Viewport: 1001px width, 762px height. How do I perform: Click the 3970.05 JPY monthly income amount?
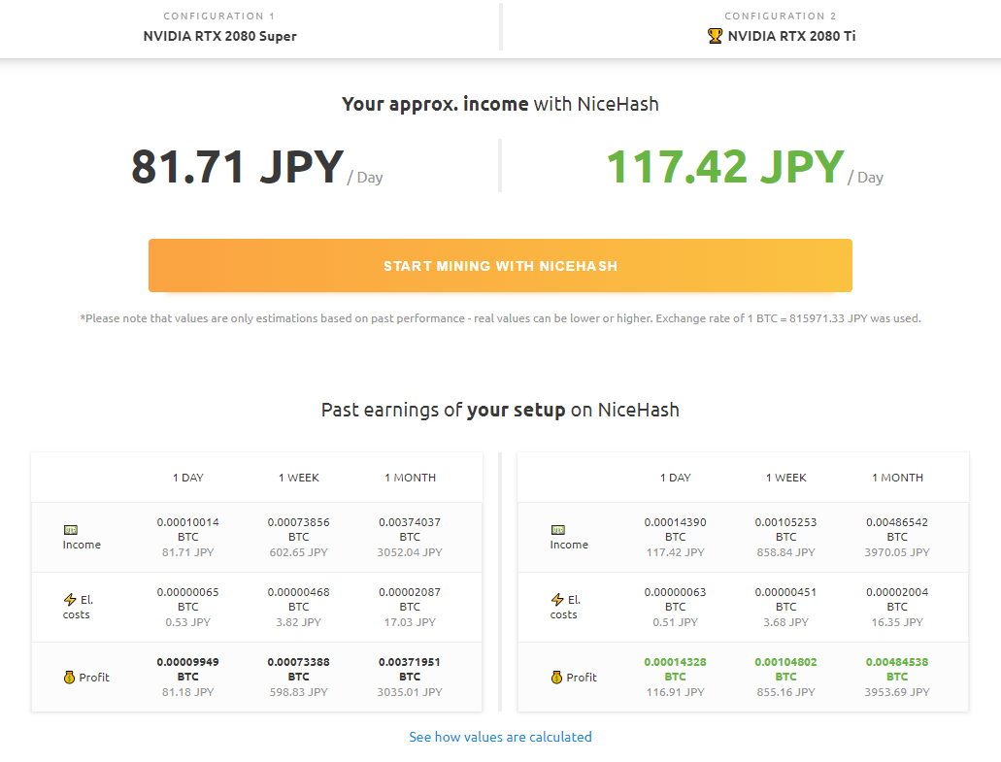point(897,552)
